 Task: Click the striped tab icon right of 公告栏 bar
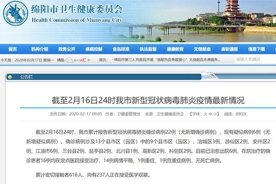pos(213,76)
